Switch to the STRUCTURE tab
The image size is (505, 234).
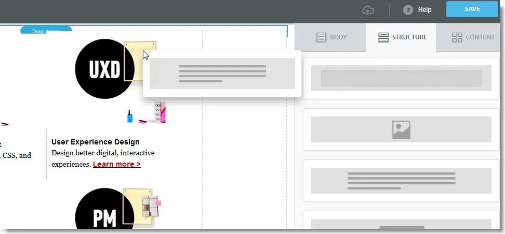[x=401, y=37]
